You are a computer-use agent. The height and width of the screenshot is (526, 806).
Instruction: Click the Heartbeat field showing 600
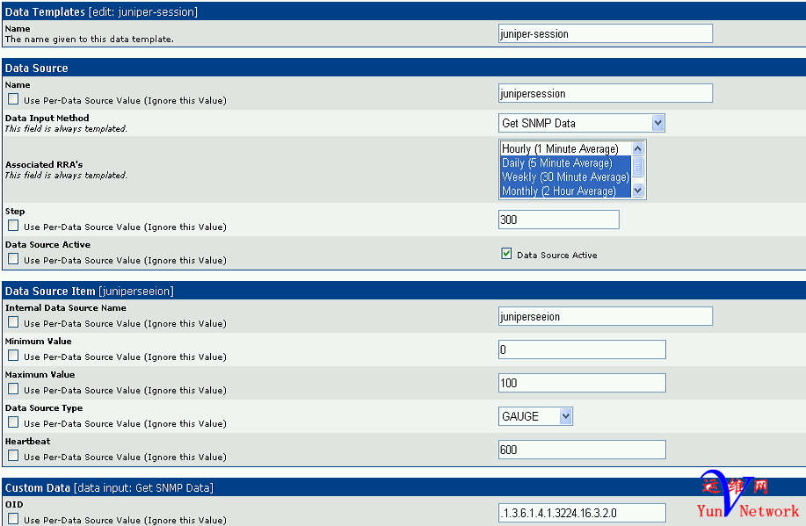coord(582,450)
